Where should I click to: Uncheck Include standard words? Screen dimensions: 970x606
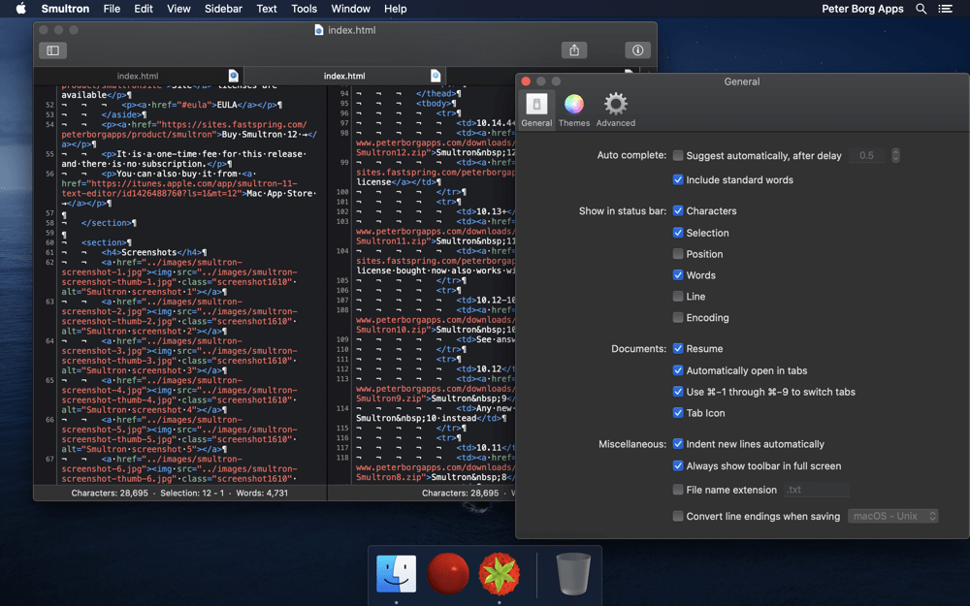click(678, 180)
